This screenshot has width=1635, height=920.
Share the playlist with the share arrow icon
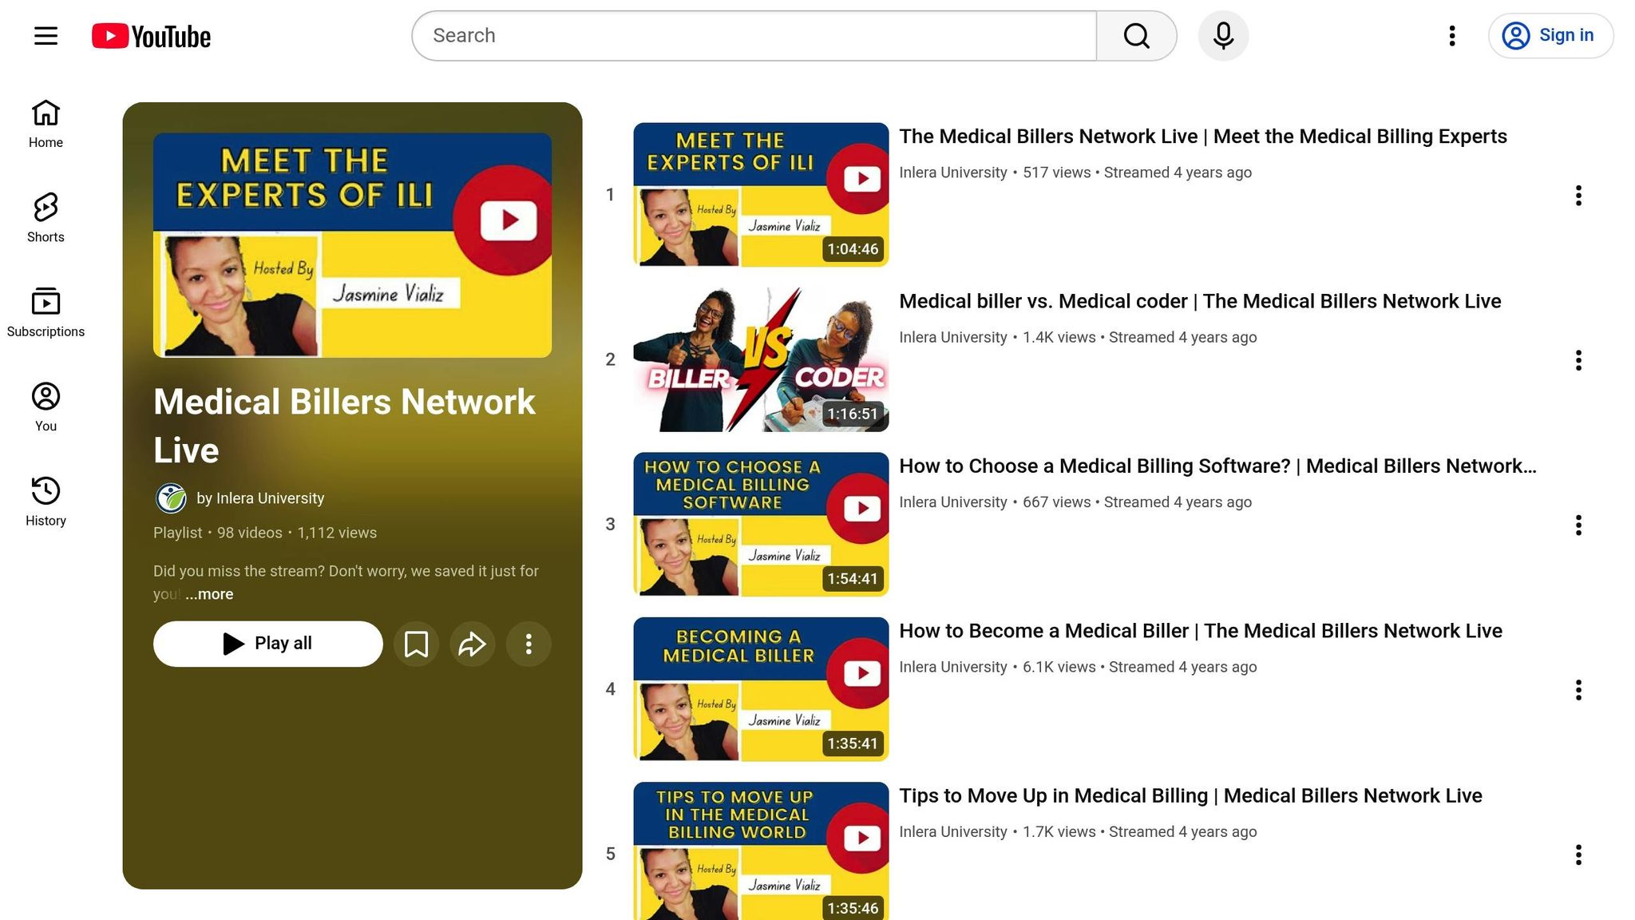pyautogui.click(x=472, y=644)
